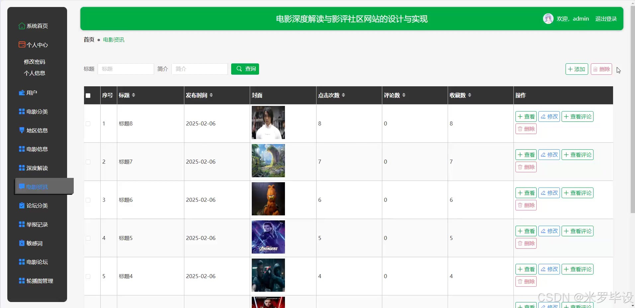
Task: Click the grid icon next to 电影信息
Action: coord(22,149)
